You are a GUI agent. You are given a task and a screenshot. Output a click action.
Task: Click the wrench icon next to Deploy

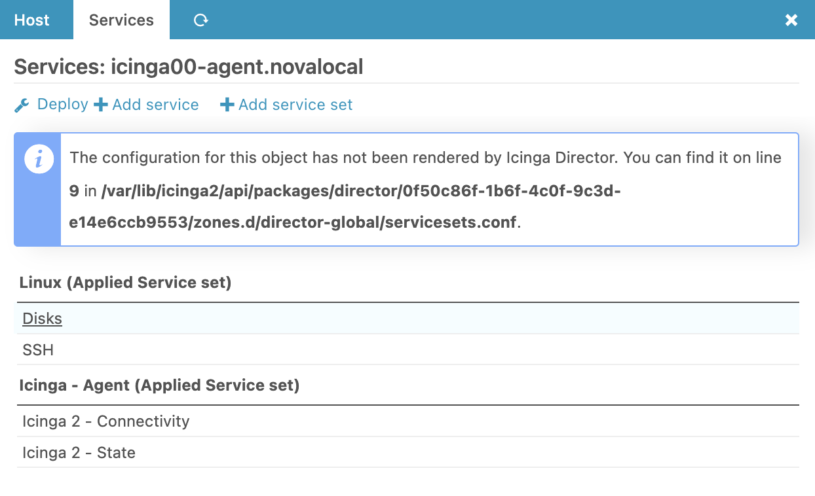point(22,104)
